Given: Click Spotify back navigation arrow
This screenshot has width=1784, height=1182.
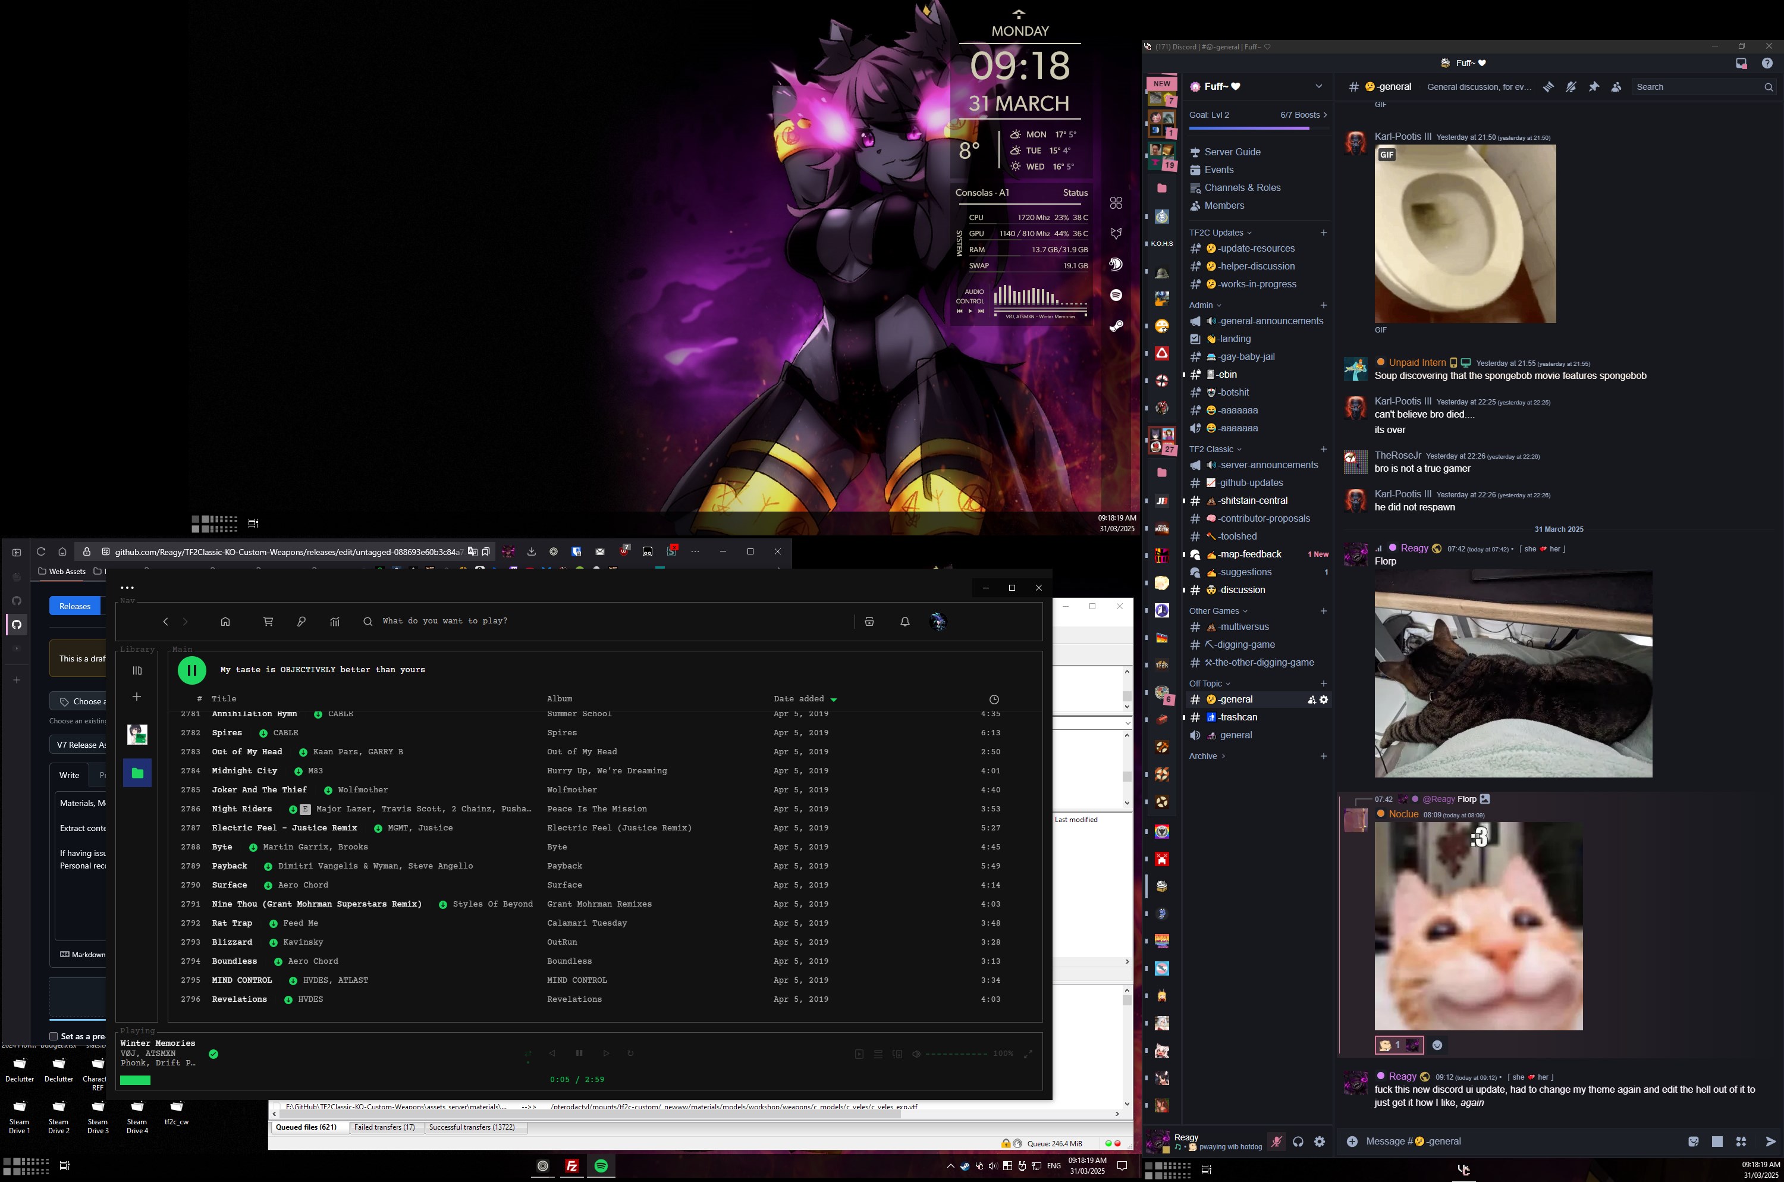Looking at the screenshot, I should (165, 621).
